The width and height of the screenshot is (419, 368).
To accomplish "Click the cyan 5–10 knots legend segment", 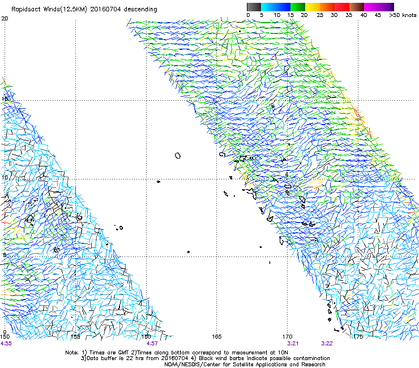I will coord(268,7).
